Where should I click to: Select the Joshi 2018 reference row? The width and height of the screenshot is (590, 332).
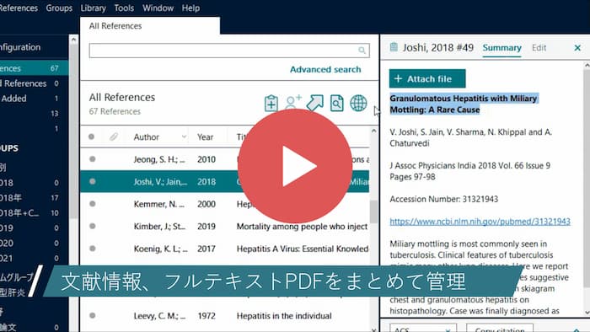(x=225, y=182)
